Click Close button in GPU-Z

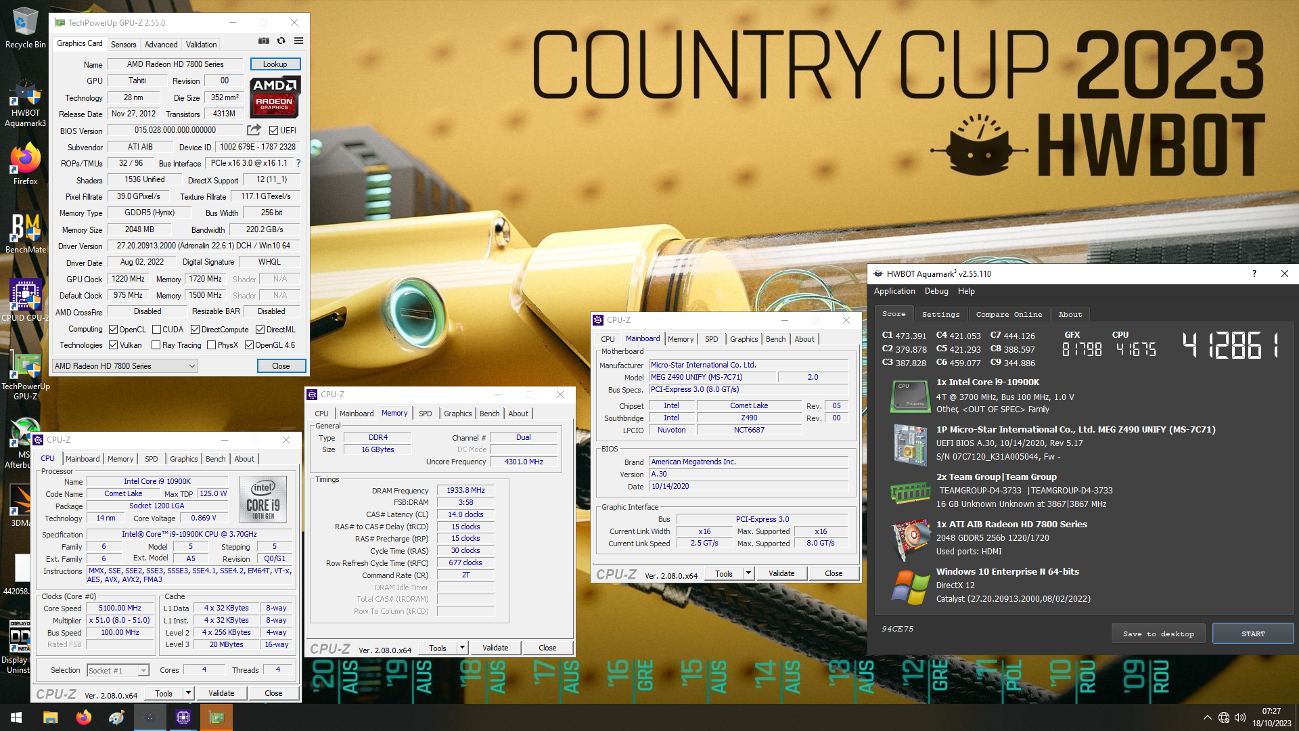(281, 366)
